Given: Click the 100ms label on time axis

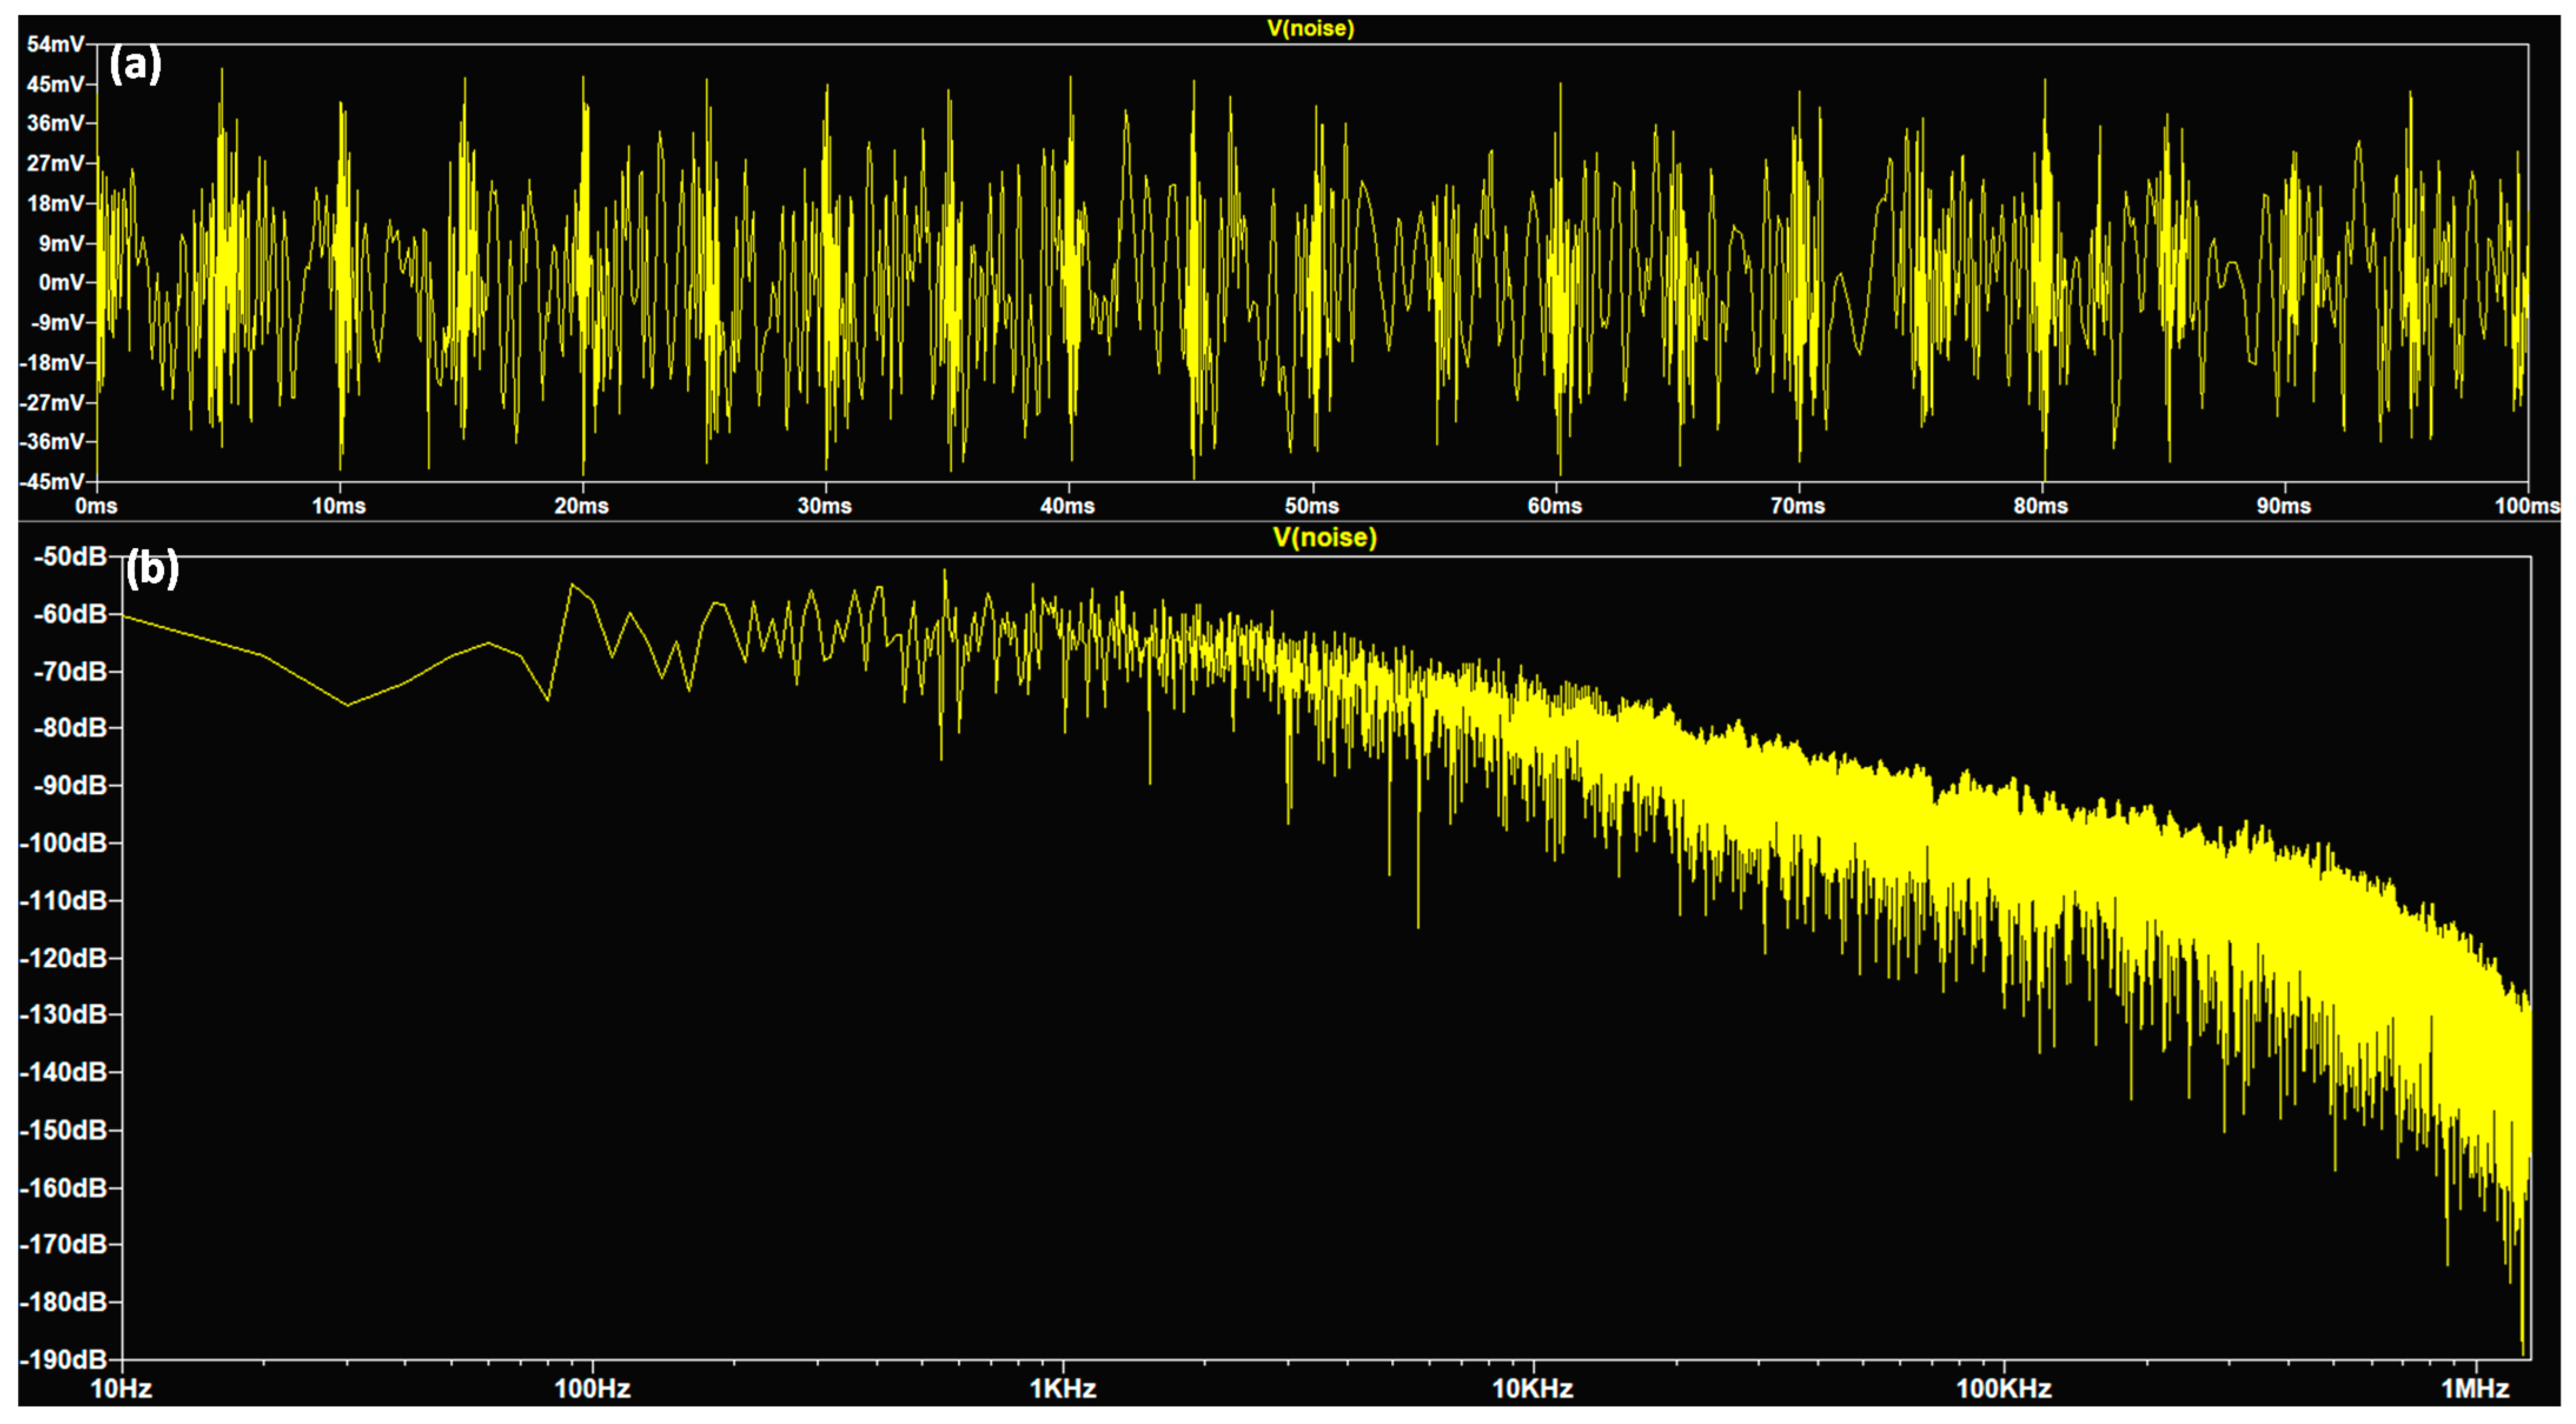Looking at the screenshot, I should (2526, 506).
